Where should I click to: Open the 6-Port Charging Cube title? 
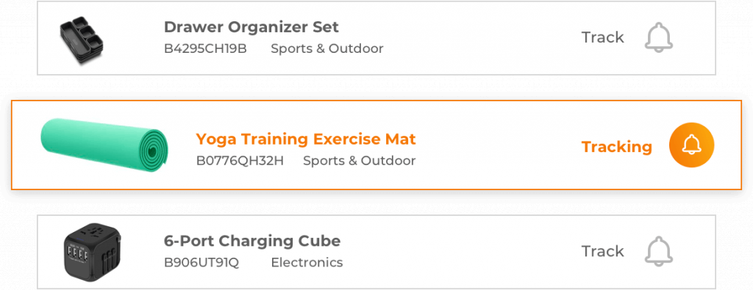coord(252,241)
